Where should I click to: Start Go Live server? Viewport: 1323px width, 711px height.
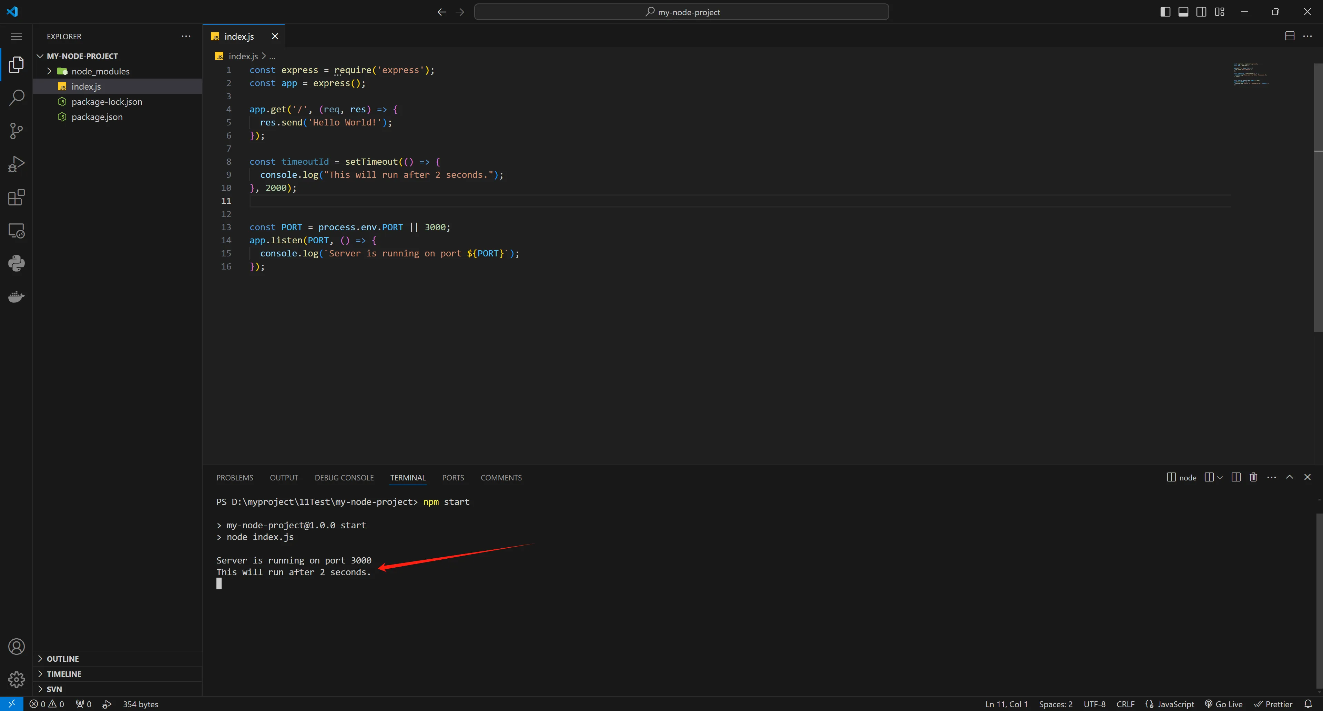point(1224,704)
